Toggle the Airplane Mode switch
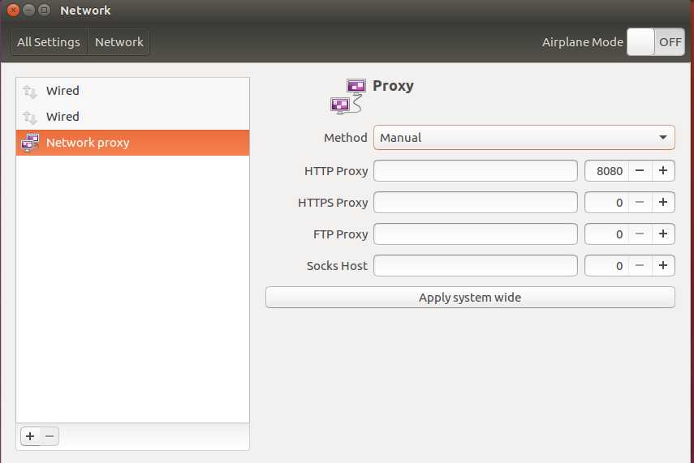694x463 pixels. (x=656, y=41)
